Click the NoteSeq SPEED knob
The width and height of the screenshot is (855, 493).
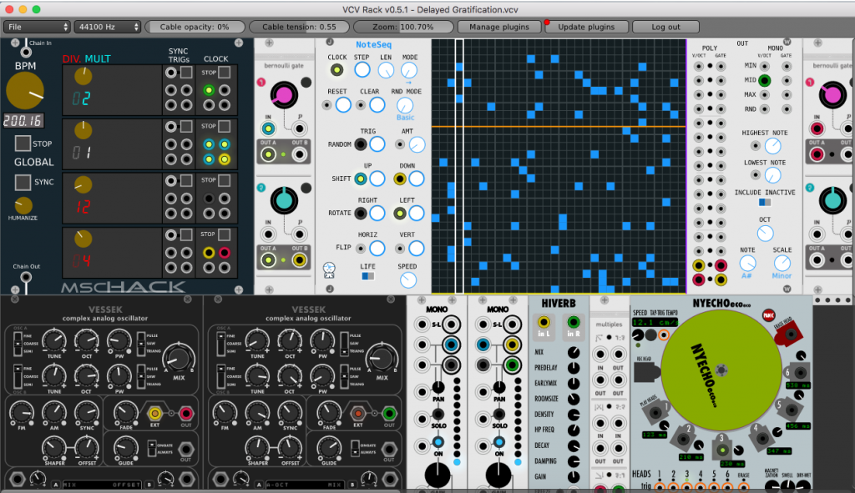407,280
